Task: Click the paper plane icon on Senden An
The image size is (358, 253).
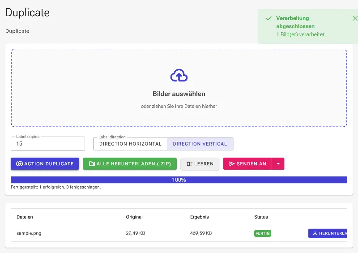Action: pyautogui.click(x=232, y=163)
